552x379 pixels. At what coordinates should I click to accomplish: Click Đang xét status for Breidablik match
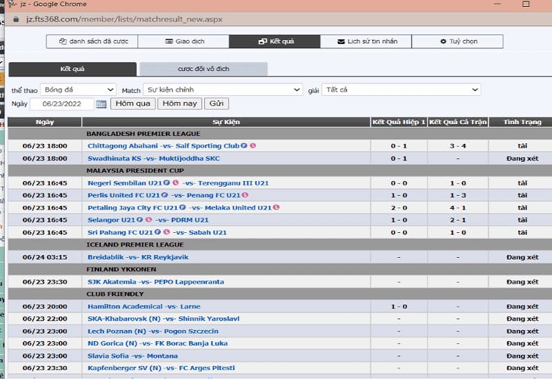point(522,257)
